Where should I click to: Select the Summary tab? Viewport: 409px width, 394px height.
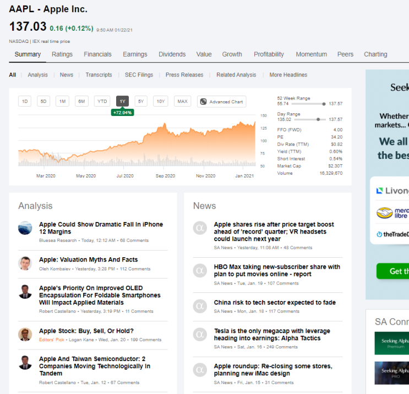(28, 54)
